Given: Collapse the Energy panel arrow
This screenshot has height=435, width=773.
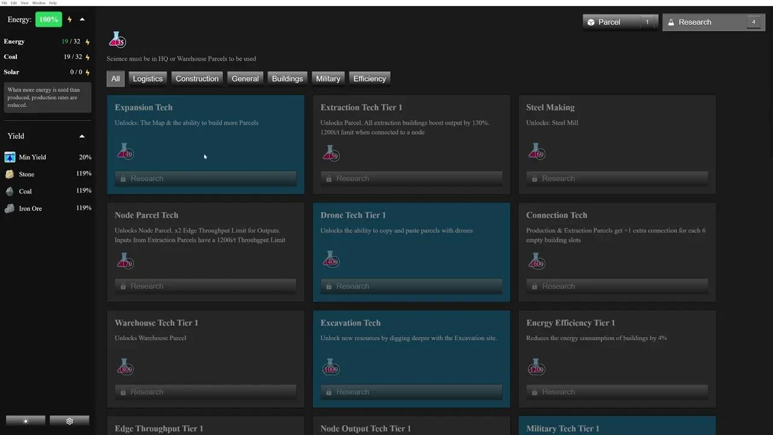Looking at the screenshot, I should point(82,19).
